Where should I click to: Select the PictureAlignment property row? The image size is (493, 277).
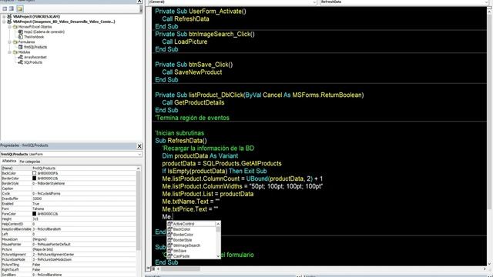coord(69,255)
